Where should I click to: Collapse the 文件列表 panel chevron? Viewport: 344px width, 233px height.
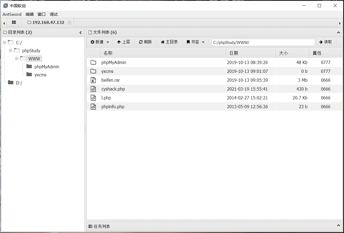click(338, 32)
